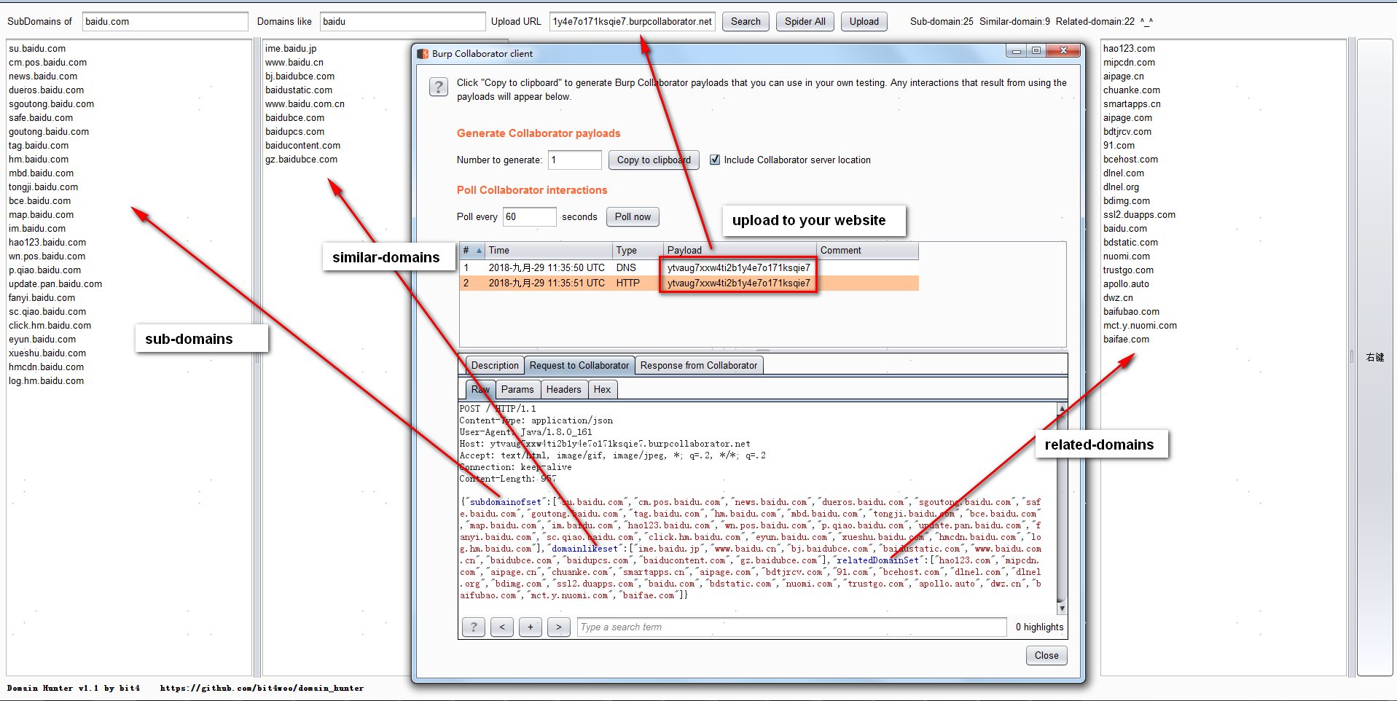Click the Number to generate field
Viewport: 1397px width, 701px height.
tap(575, 160)
